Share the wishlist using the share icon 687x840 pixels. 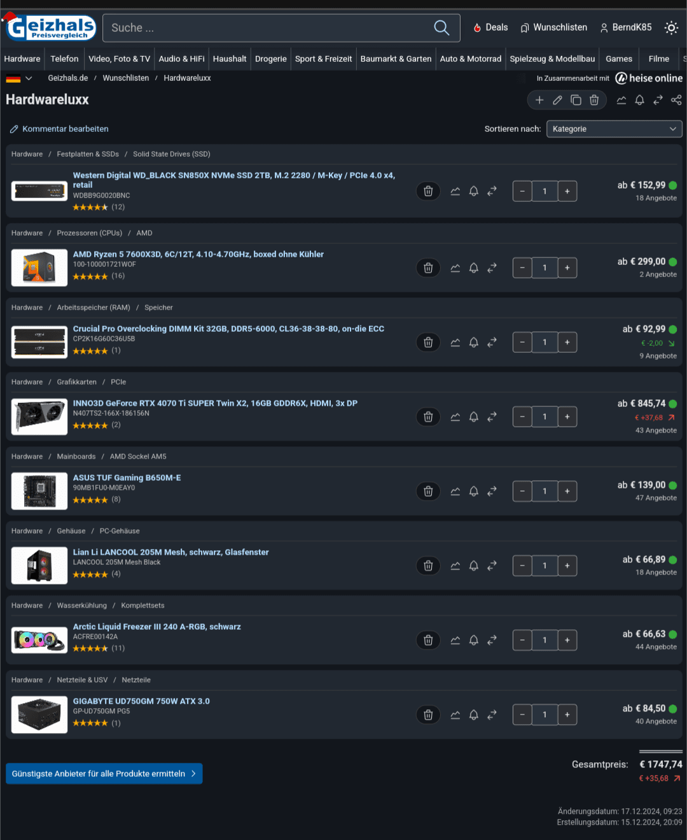pos(676,100)
